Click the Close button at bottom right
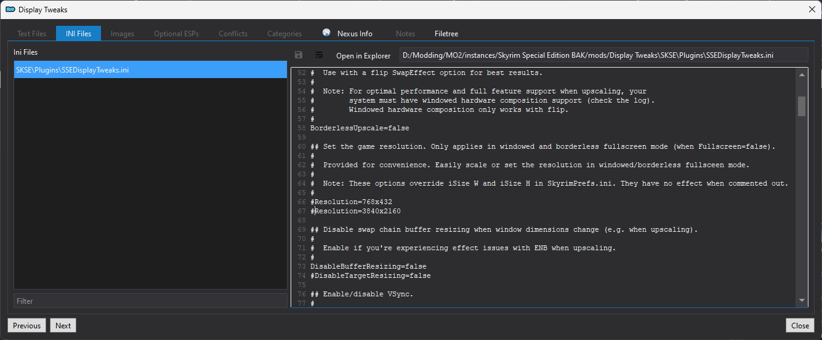Viewport: 822px width, 340px height. coord(800,325)
